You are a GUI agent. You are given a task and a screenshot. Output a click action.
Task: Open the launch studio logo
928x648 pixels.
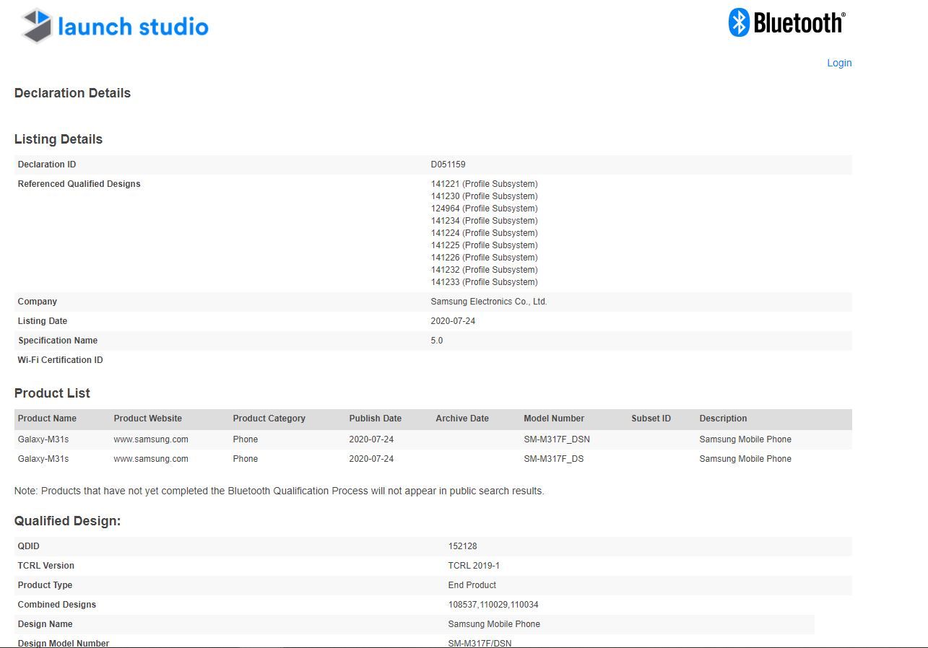click(115, 26)
